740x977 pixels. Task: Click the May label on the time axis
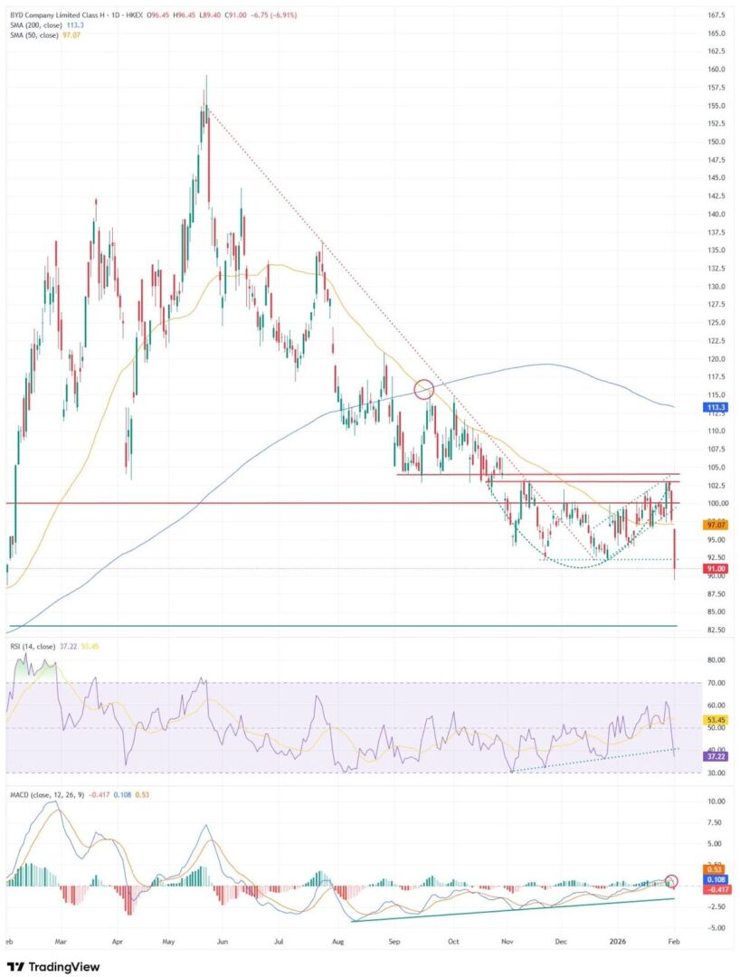tap(169, 942)
